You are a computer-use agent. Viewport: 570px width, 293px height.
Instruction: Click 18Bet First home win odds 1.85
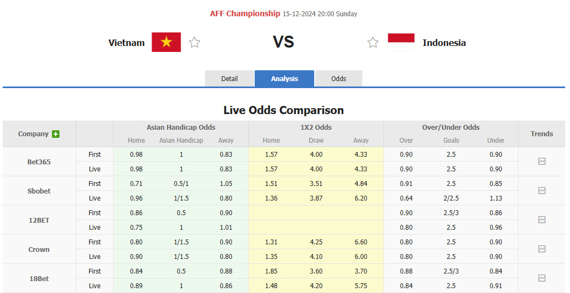point(271,271)
